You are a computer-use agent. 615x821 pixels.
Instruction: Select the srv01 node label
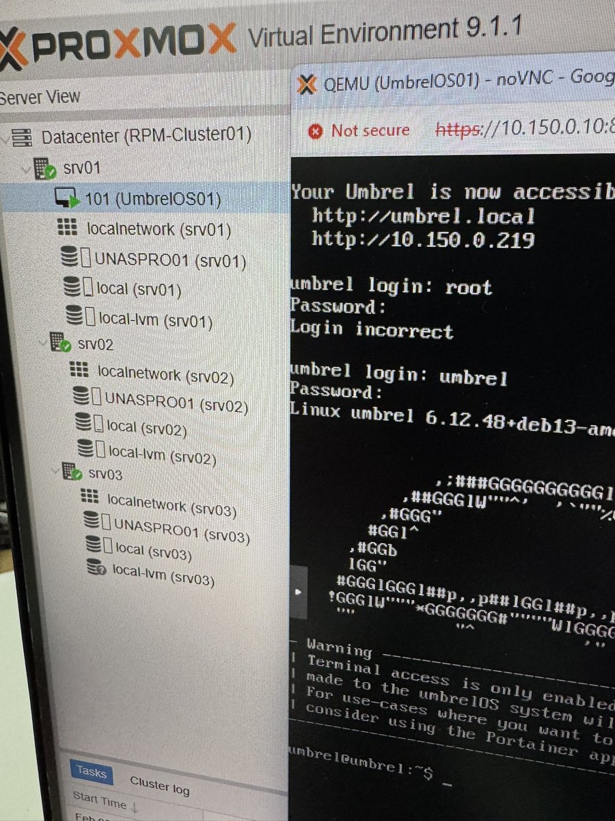click(x=81, y=168)
